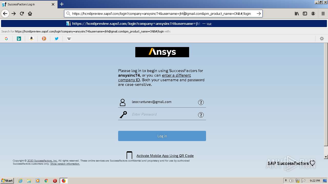Open the media player taskbar icon
Viewport: 328px width, 184px height.
coord(38,181)
